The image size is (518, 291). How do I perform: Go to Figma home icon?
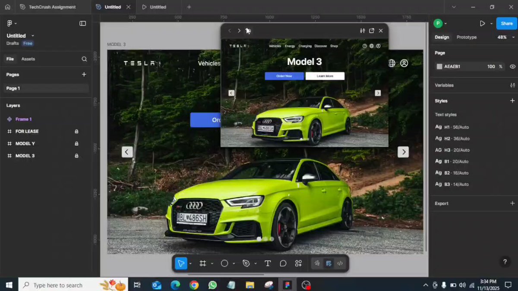click(7, 7)
